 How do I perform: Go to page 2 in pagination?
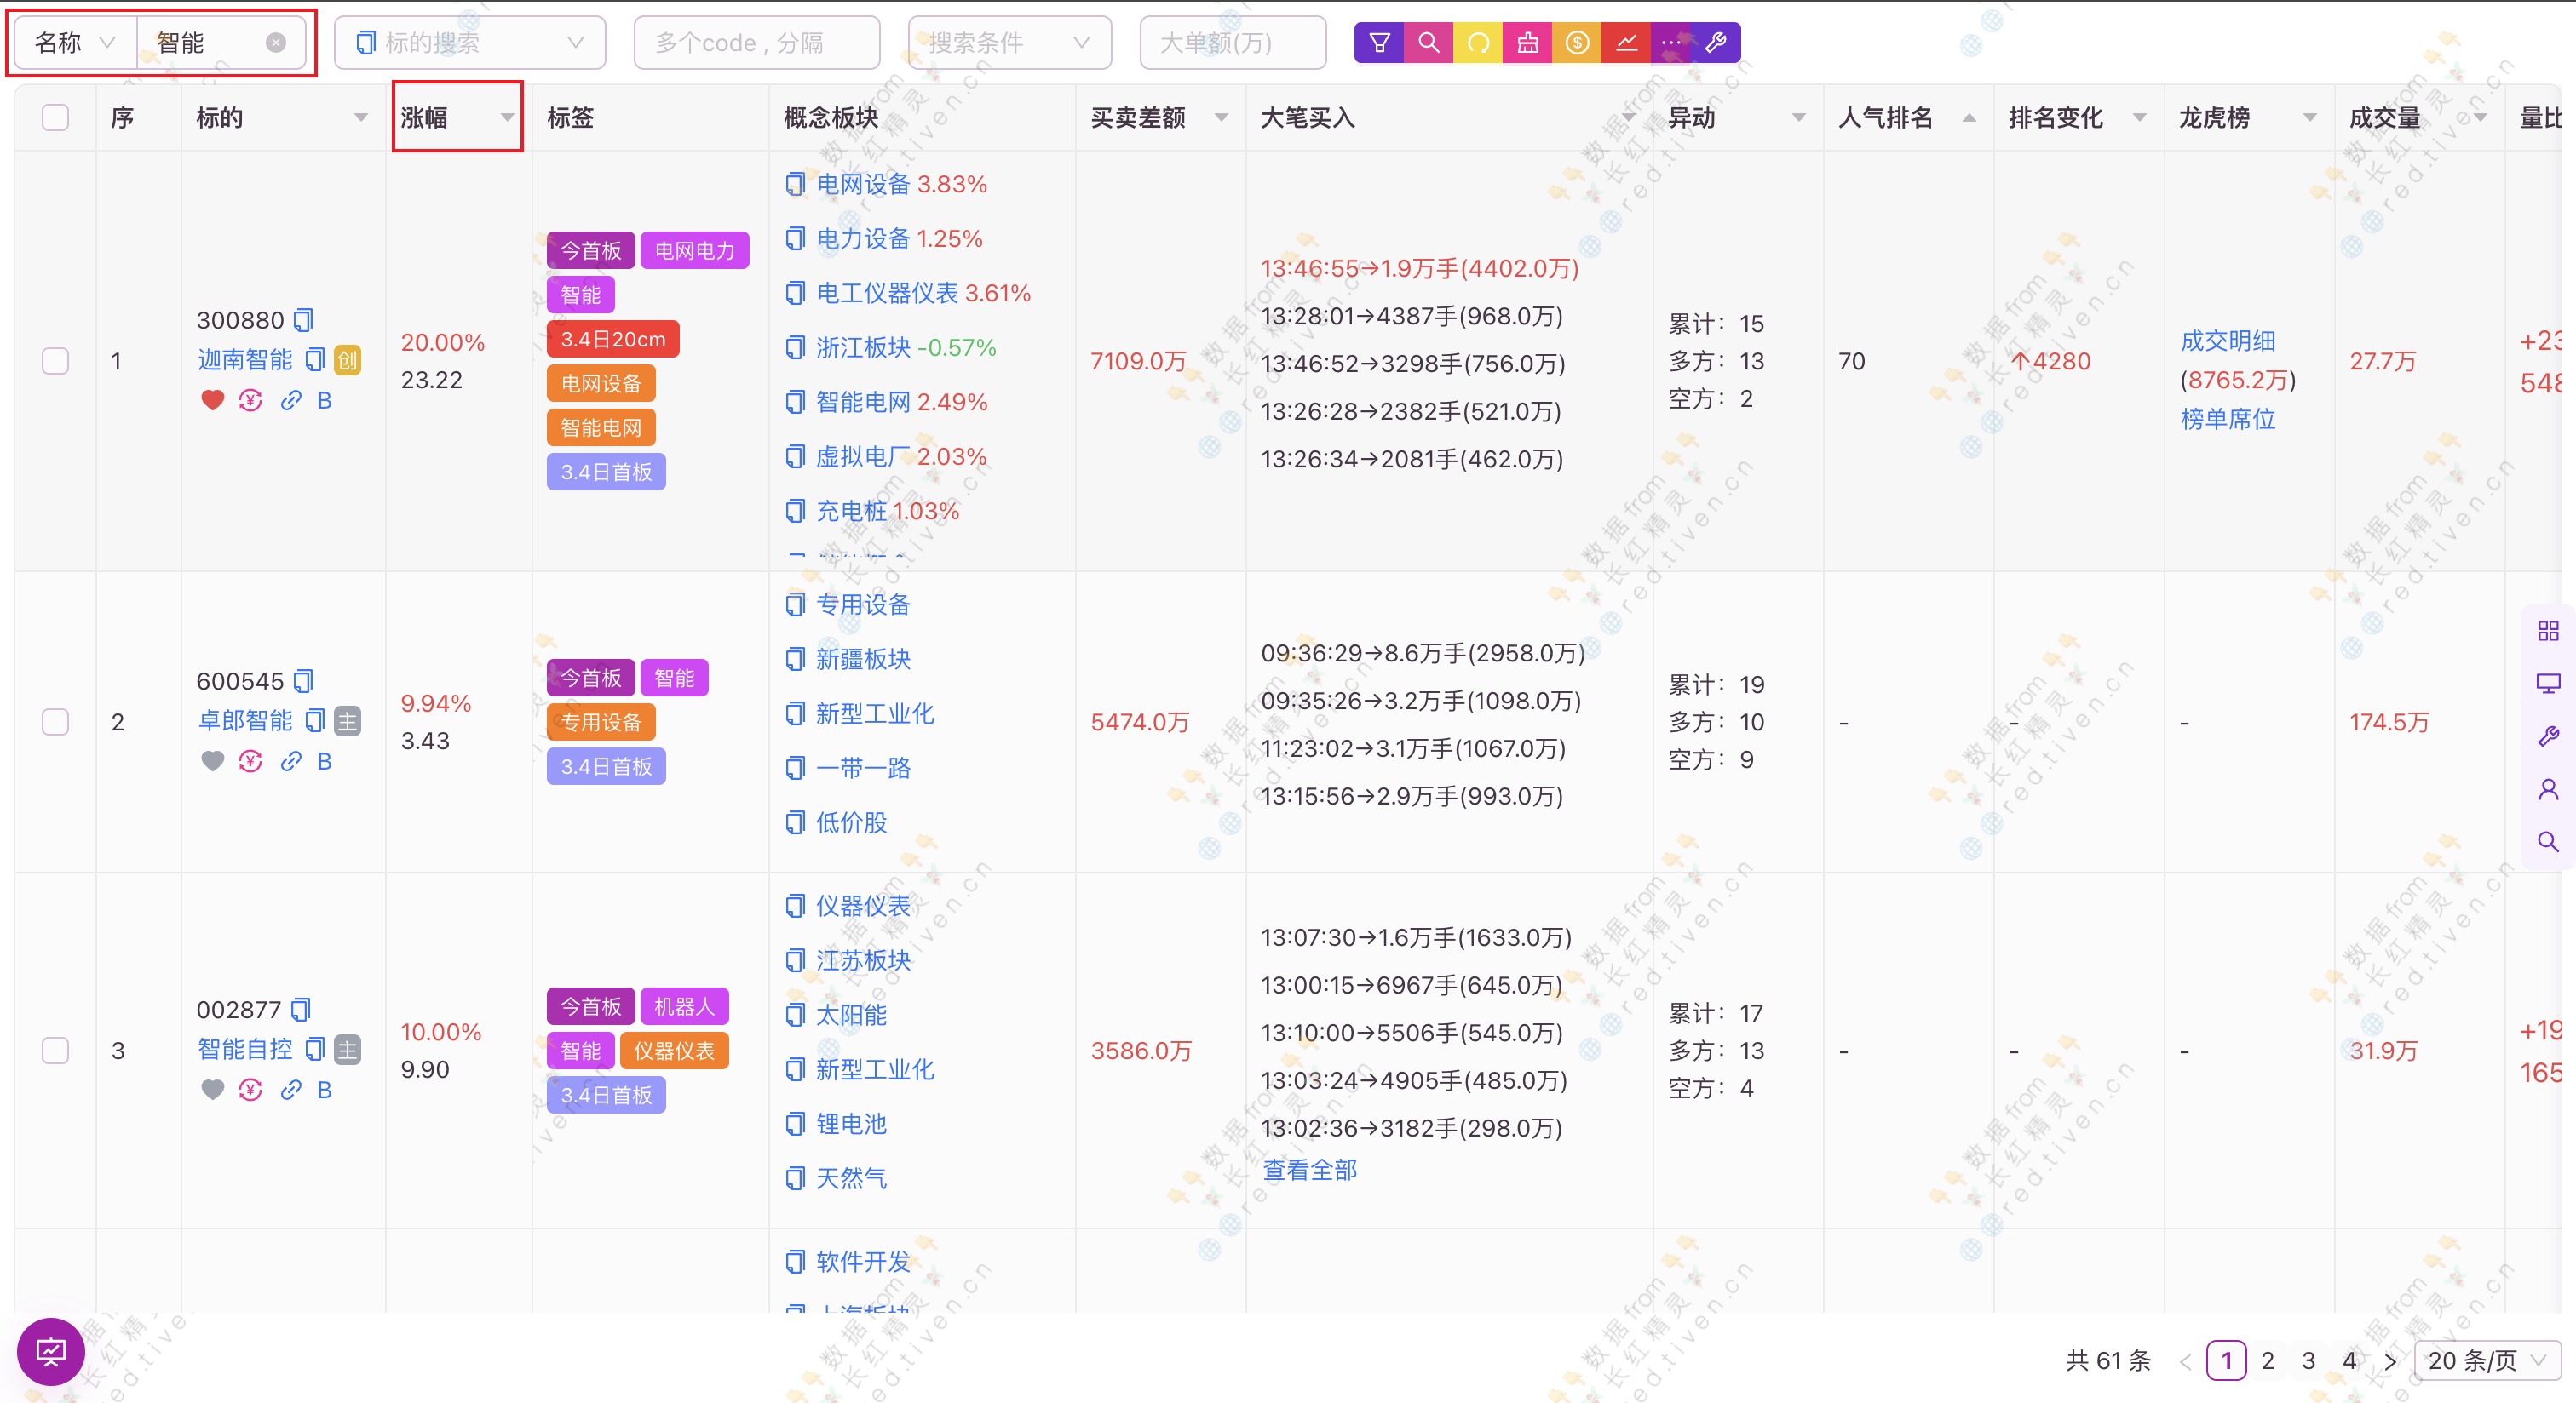coord(2267,1360)
